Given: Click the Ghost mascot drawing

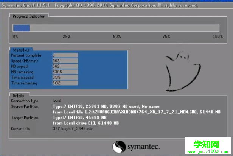Looking at the screenshot, I should click(183, 71).
